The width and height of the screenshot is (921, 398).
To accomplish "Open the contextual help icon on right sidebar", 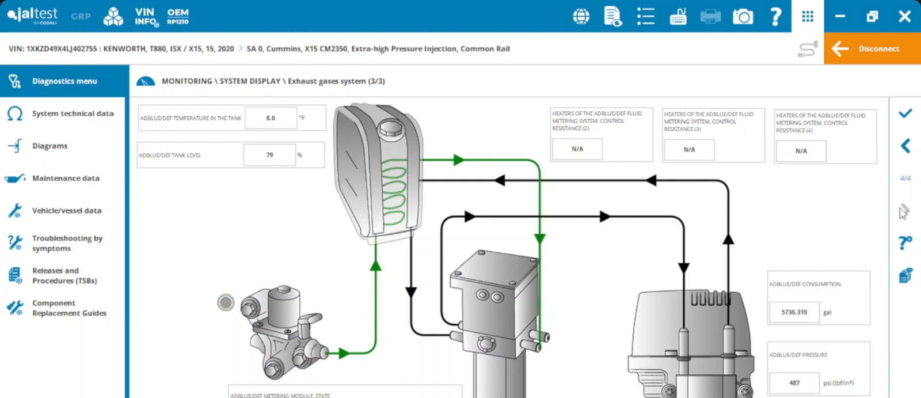I will click(x=905, y=243).
